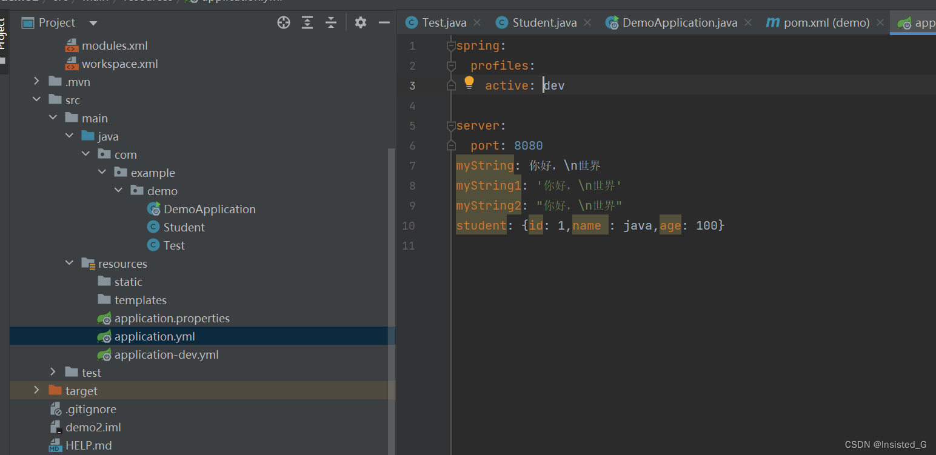Click the Spring Boot icon beside DemoApplication

pos(153,209)
